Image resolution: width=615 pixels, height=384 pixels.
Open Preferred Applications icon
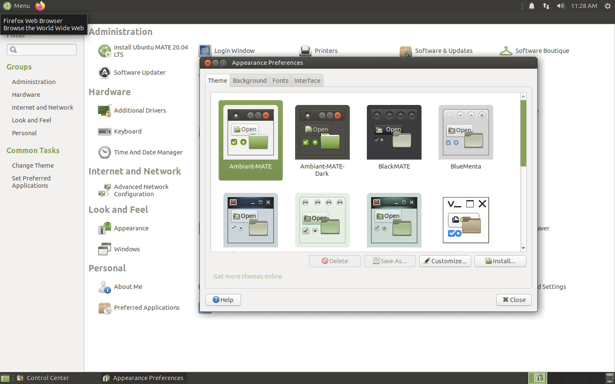point(104,308)
